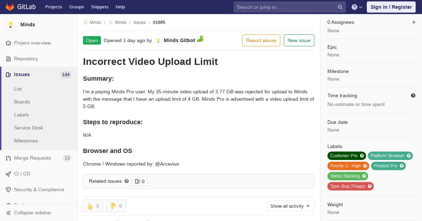Click the search magnifier icon
422x221 pixels.
(340, 7)
